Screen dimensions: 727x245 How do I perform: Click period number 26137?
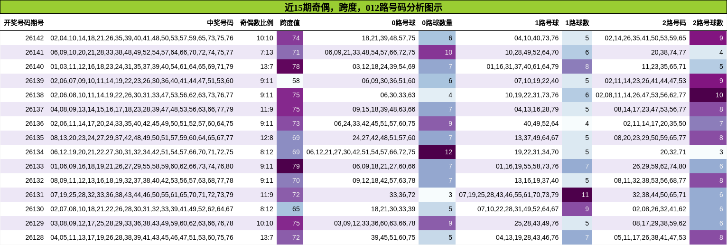pos(35,109)
